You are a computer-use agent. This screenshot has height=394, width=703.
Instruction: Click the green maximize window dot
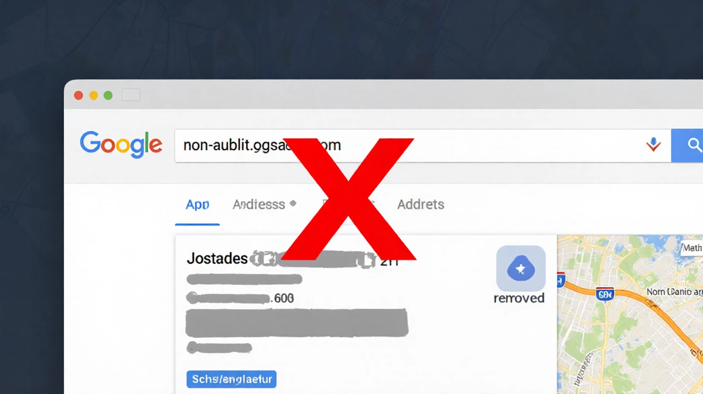[108, 96]
